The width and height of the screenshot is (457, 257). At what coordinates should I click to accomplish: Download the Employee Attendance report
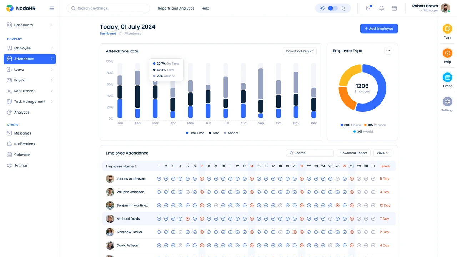tap(353, 153)
